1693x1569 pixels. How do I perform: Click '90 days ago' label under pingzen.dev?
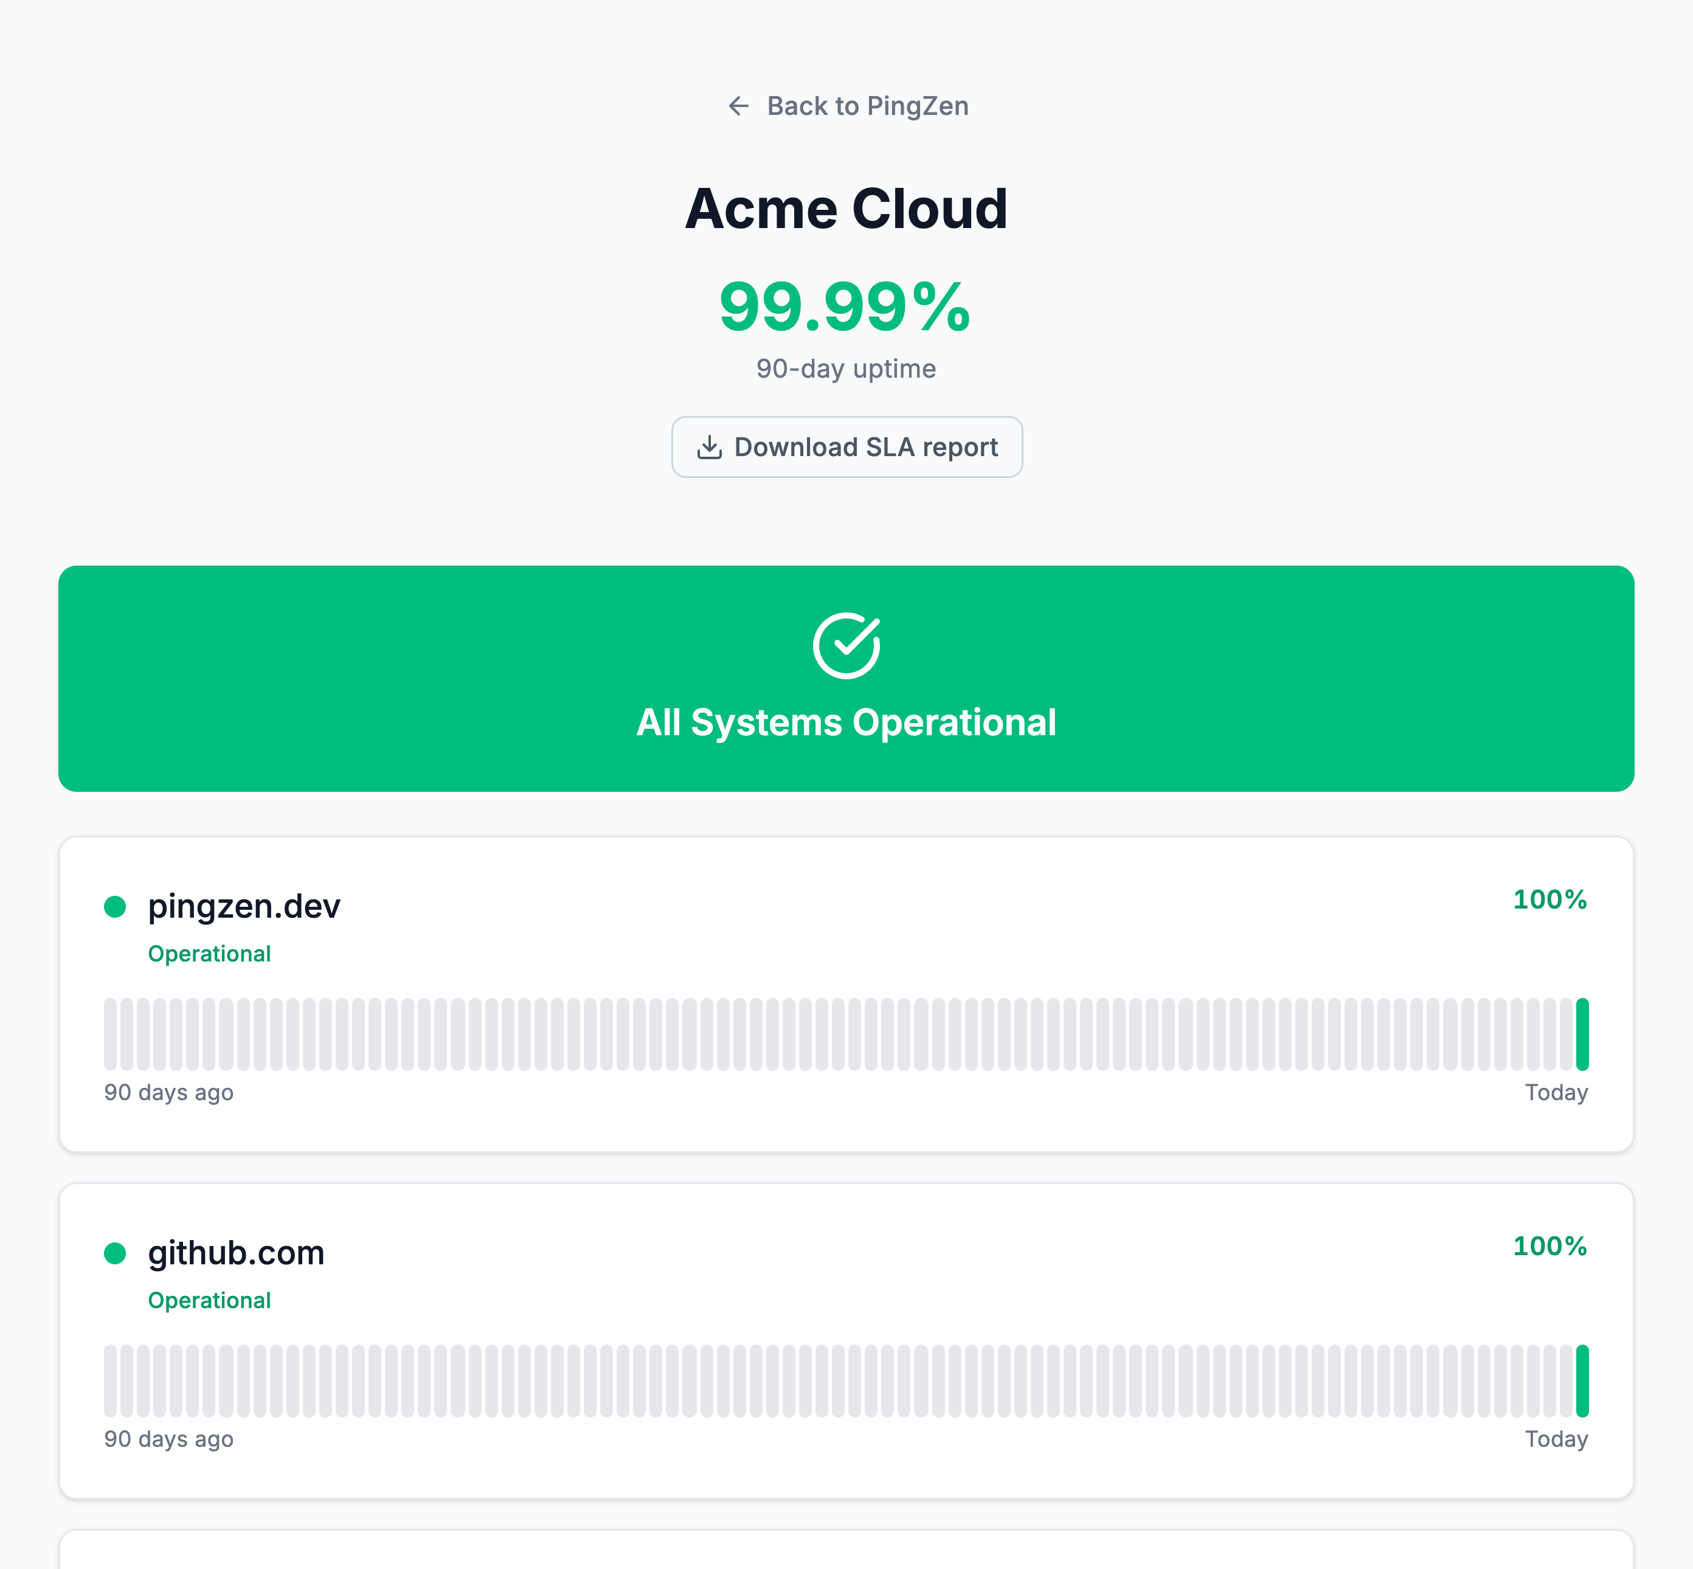click(x=169, y=1093)
